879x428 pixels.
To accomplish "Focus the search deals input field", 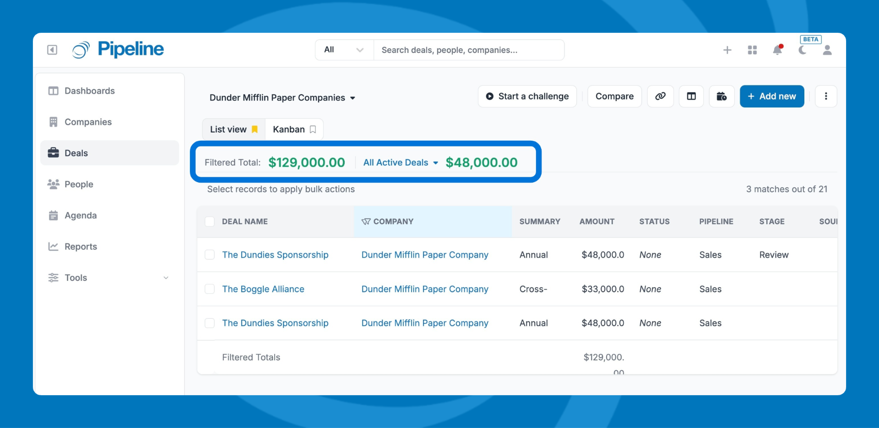I will point(468,50).
